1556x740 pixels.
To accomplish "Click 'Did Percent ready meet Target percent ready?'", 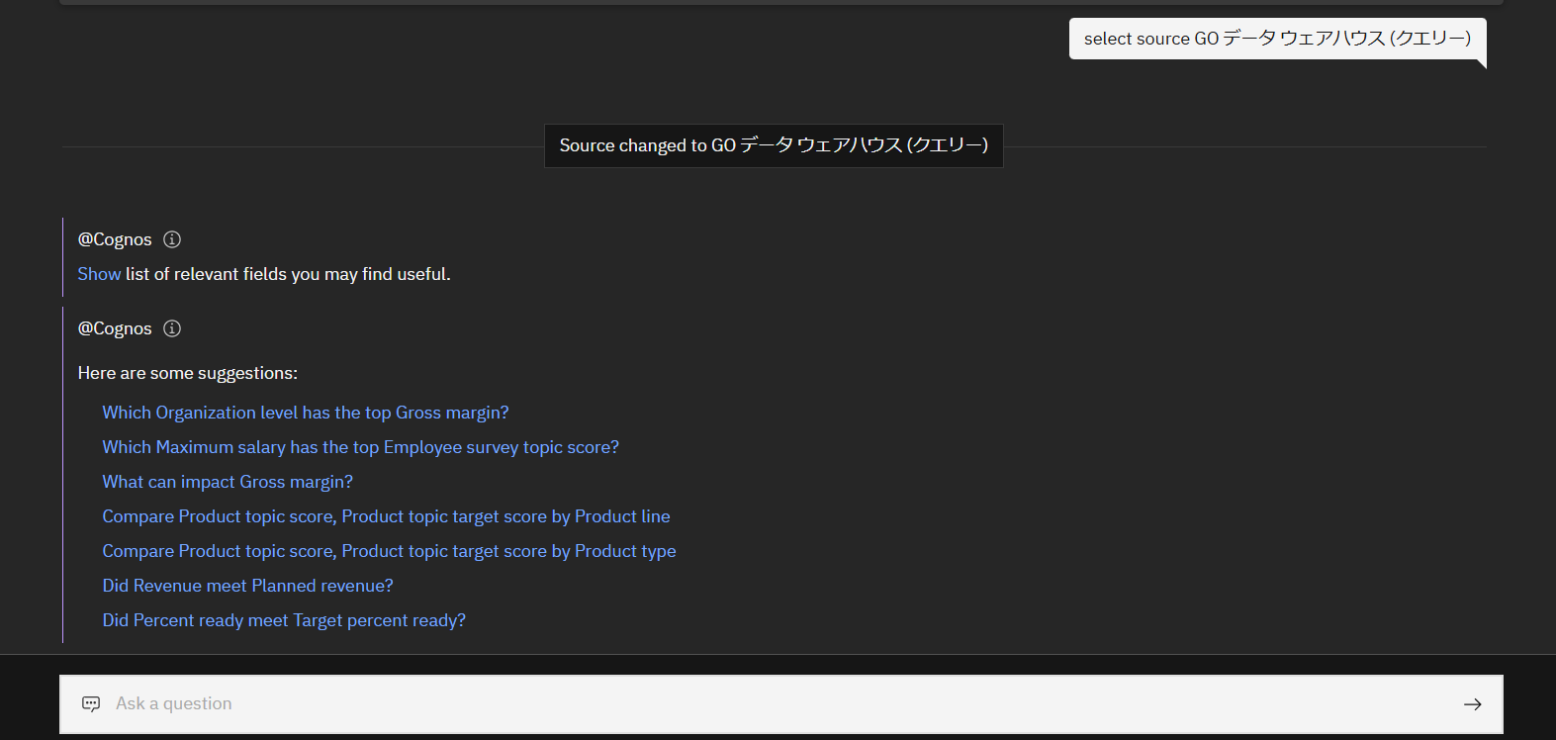I will [x=284, y=620].
